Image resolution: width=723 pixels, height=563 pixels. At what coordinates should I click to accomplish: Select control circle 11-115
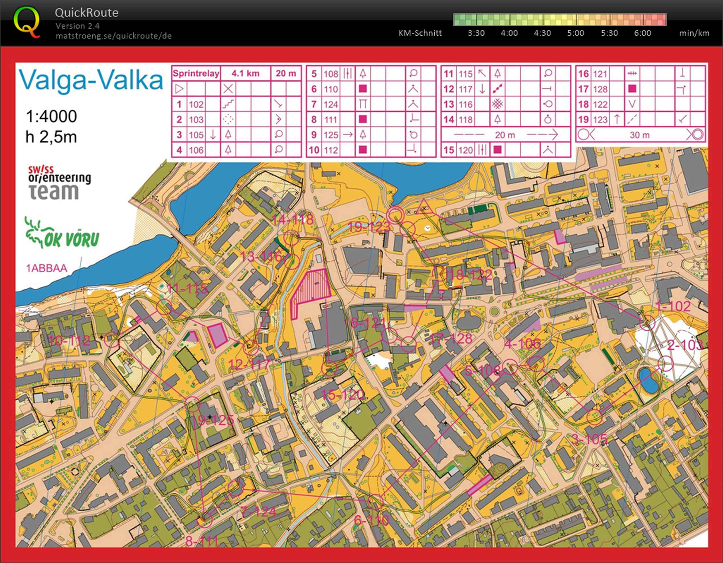coord(163,307)
